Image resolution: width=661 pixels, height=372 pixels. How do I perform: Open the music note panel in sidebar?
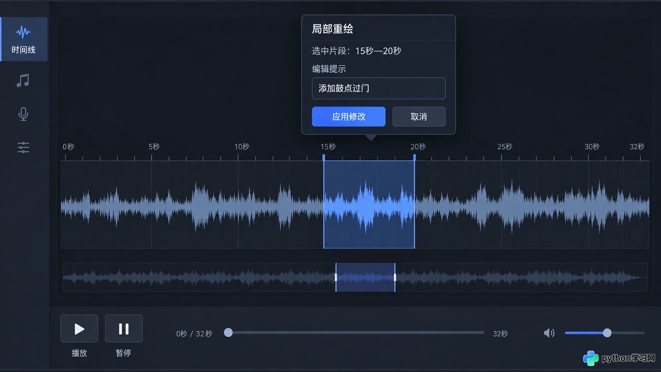(x=23, y=81)
